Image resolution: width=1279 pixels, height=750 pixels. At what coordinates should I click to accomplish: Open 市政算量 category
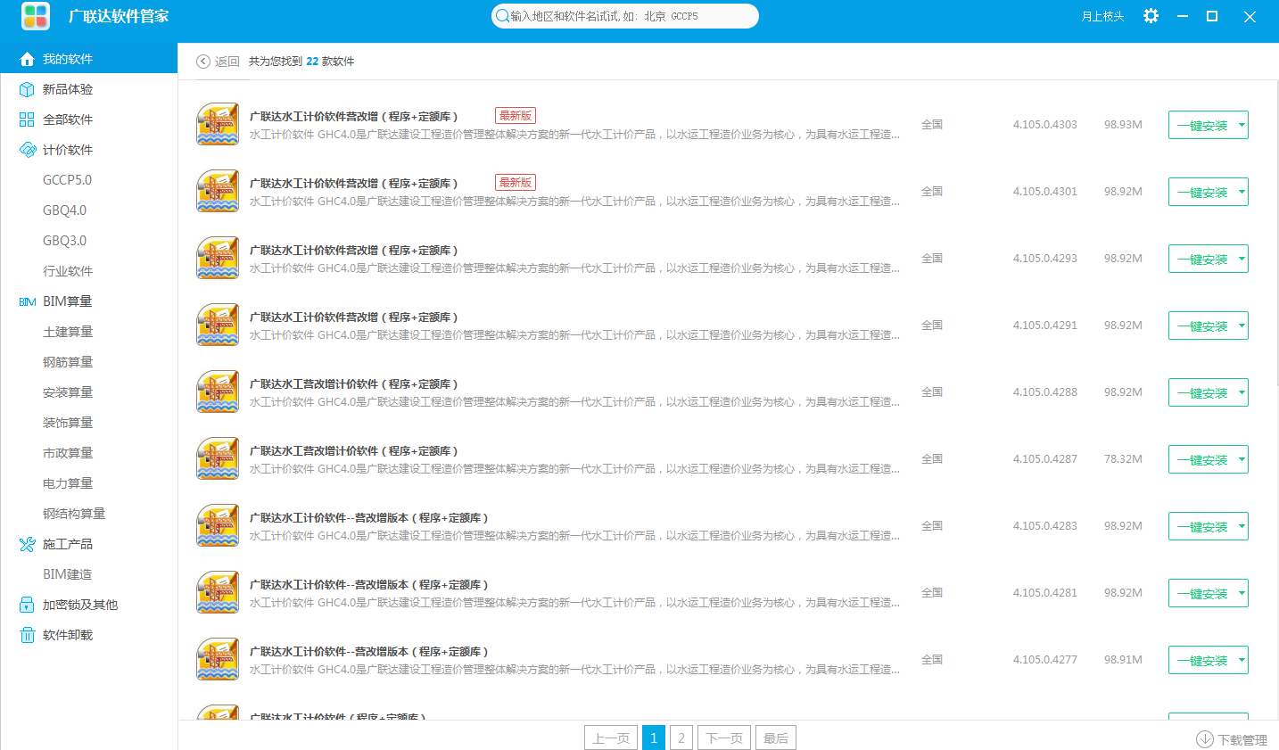[68, 453]
